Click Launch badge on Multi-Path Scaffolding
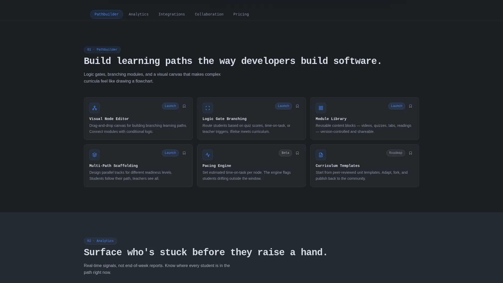This screenshot has height=283, width=503. pos(170,153)
